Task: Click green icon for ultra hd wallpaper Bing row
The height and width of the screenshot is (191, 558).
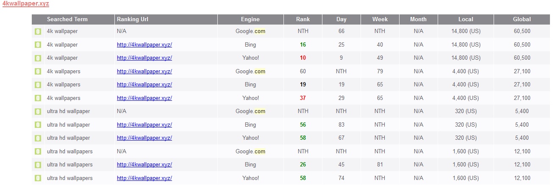Action: [x=38, y=125]
